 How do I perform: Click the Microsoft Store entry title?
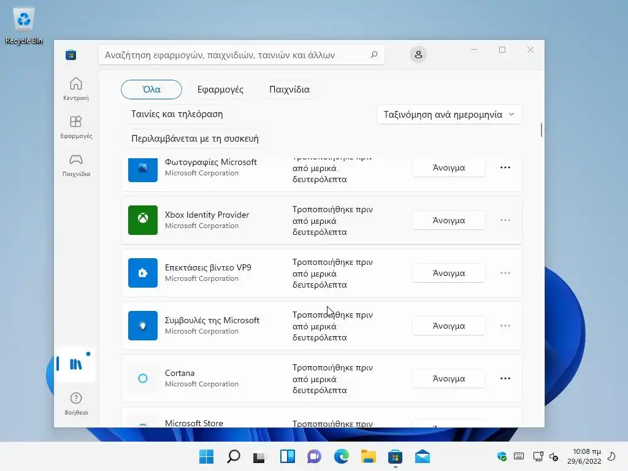(x=194, y=423)
